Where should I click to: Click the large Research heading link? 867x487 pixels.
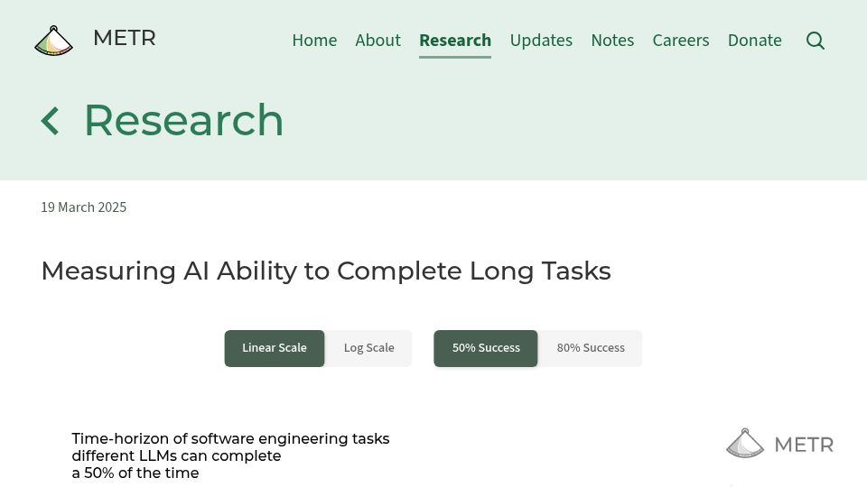183,120
